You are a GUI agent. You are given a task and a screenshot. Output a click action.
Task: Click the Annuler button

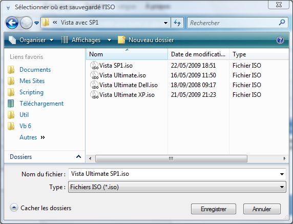click(262, 209)
